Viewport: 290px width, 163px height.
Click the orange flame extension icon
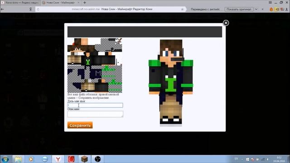271,9
